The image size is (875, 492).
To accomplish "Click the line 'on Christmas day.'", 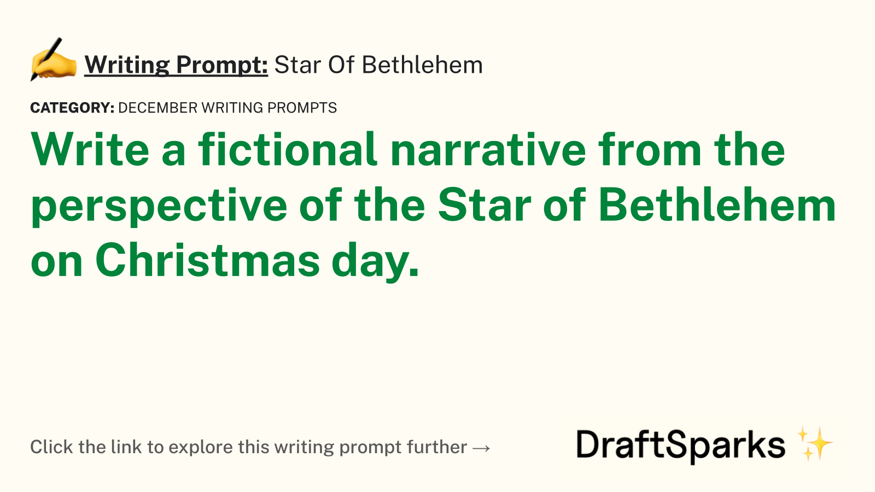I will pyautogui.click(x=225, y=261).
